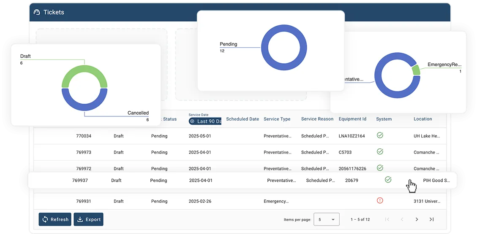Image resolution: width=477 pixels, height=234 pixels.
Task: Click the refresh arrows icon
Action: [45, 219]
